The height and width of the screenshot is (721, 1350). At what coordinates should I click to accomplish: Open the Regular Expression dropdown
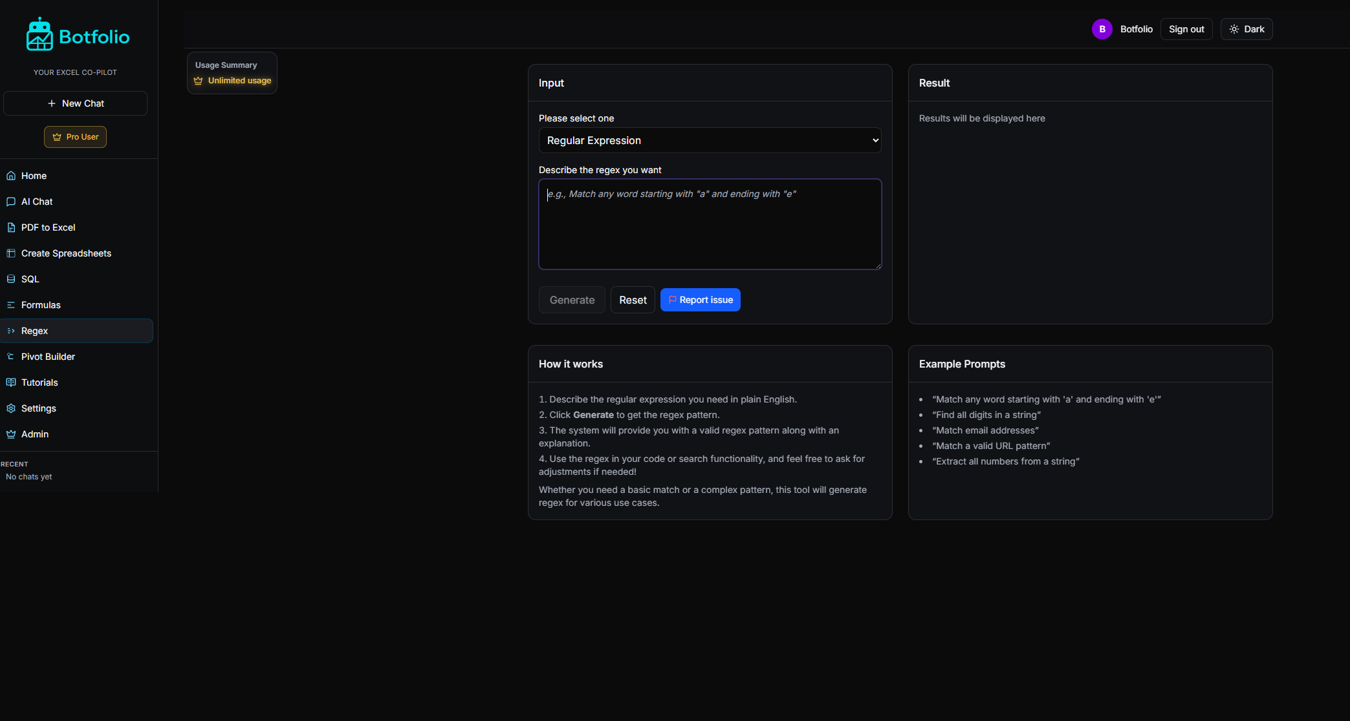(710, 140)
